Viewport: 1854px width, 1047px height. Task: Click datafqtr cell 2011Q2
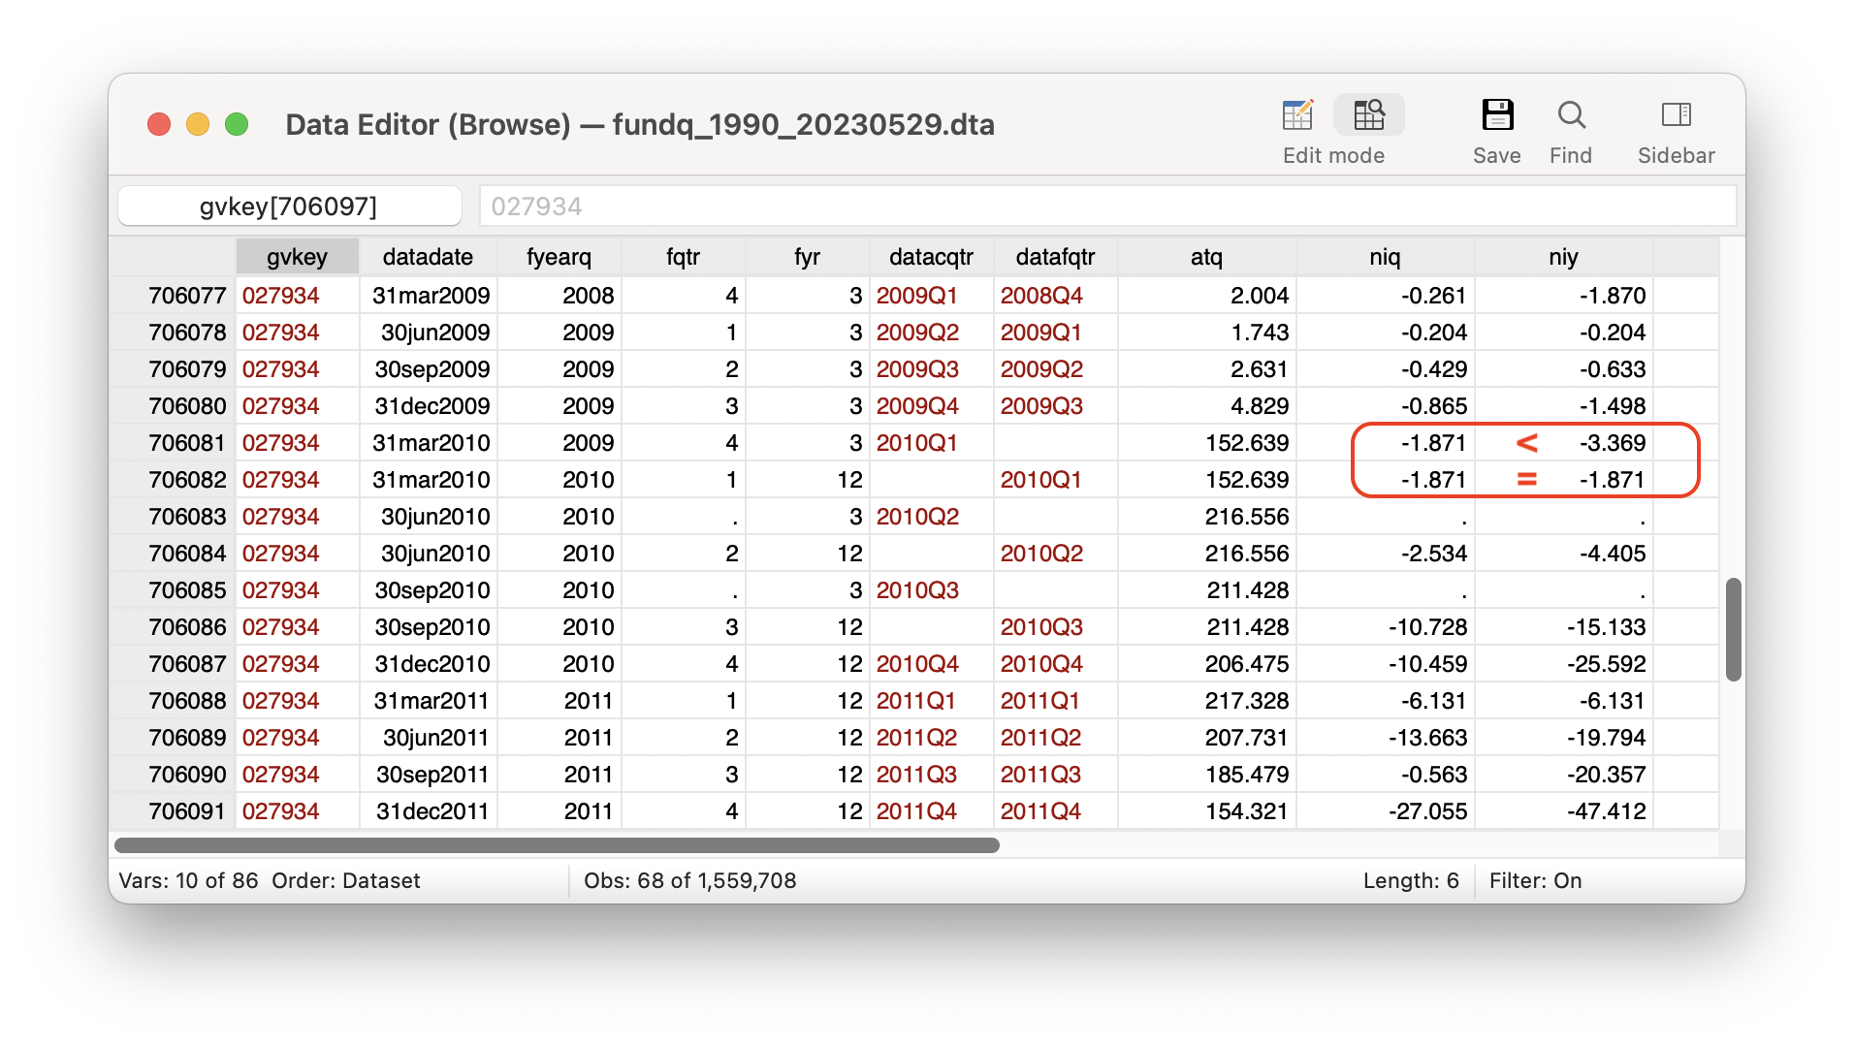(1055, 738)
